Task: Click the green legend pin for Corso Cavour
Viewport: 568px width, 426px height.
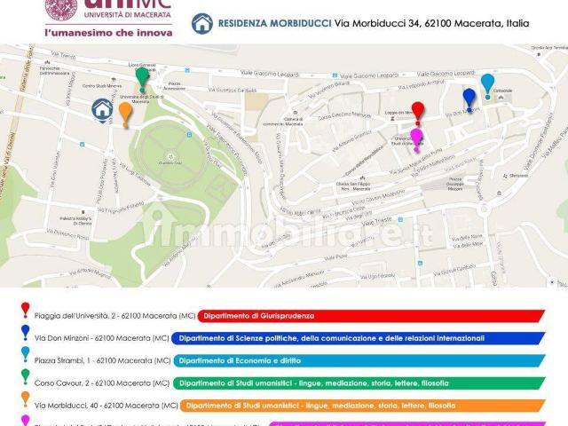Action: coord(26,376)
